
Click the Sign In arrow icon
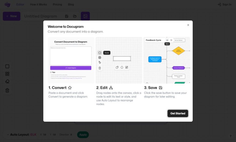click(x=219, y=5)
